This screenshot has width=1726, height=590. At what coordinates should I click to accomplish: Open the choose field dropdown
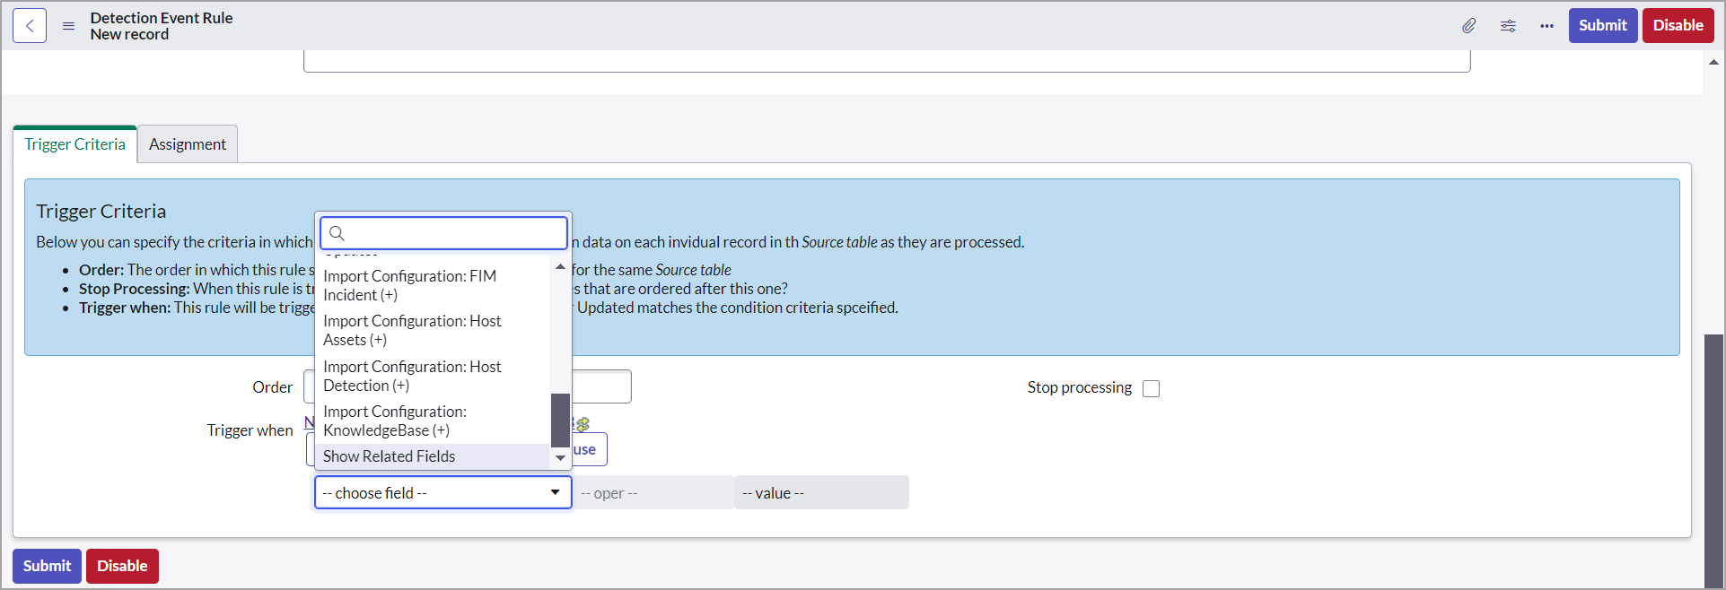442,492
